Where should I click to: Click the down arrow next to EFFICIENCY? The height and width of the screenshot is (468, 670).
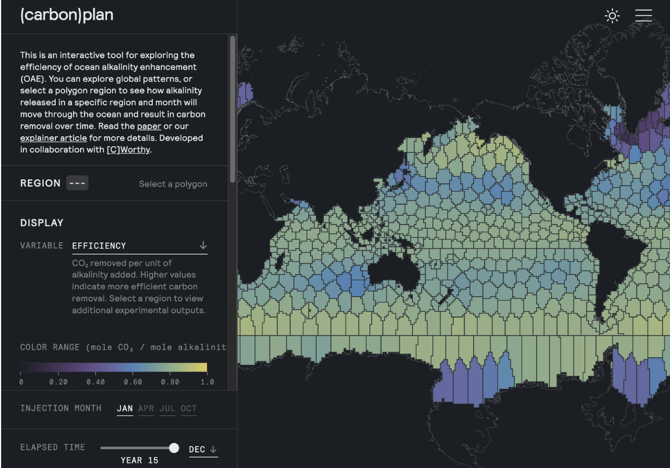pyautogui.click(x=203, y=245)
